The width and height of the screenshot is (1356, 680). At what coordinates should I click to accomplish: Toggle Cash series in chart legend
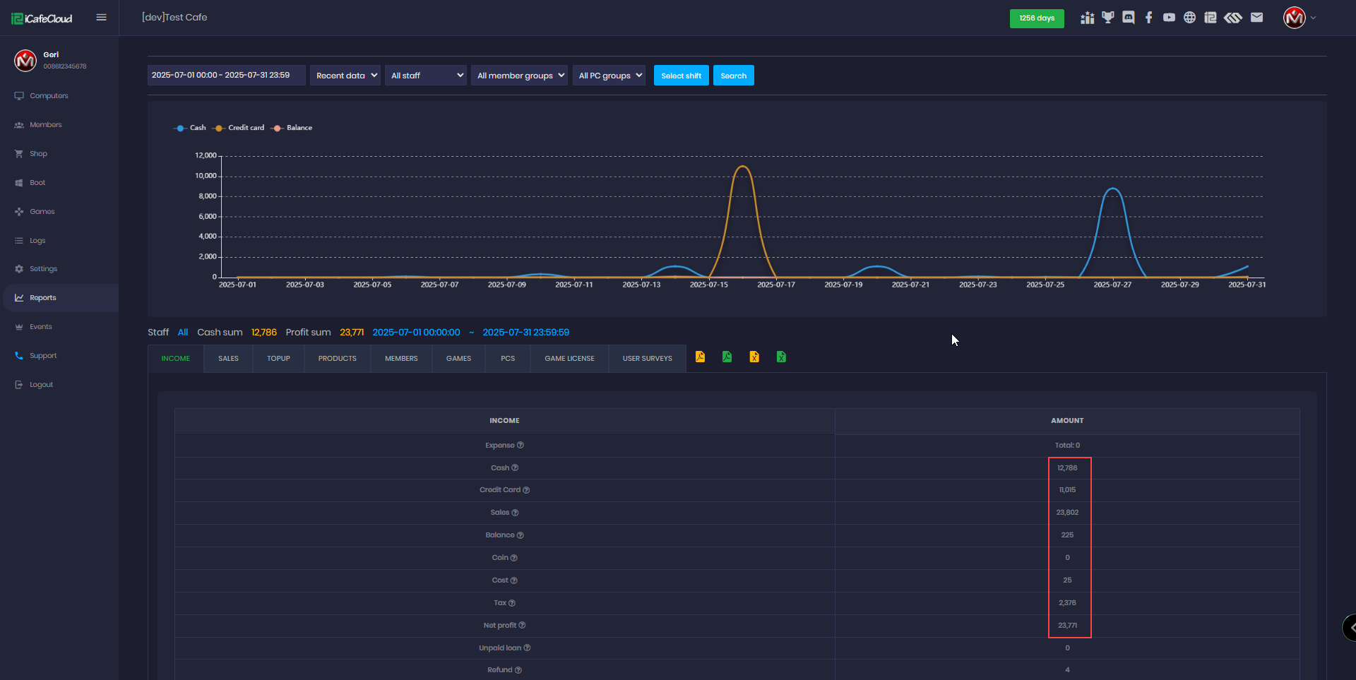point(190,128)
